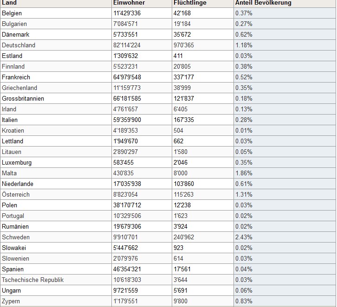Click the Anteil Bevölkerung column header
Viewport: 337px width, 307px height.
(263, 3)
